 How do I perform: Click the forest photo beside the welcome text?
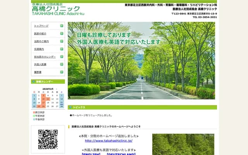[x=183, y=144]
